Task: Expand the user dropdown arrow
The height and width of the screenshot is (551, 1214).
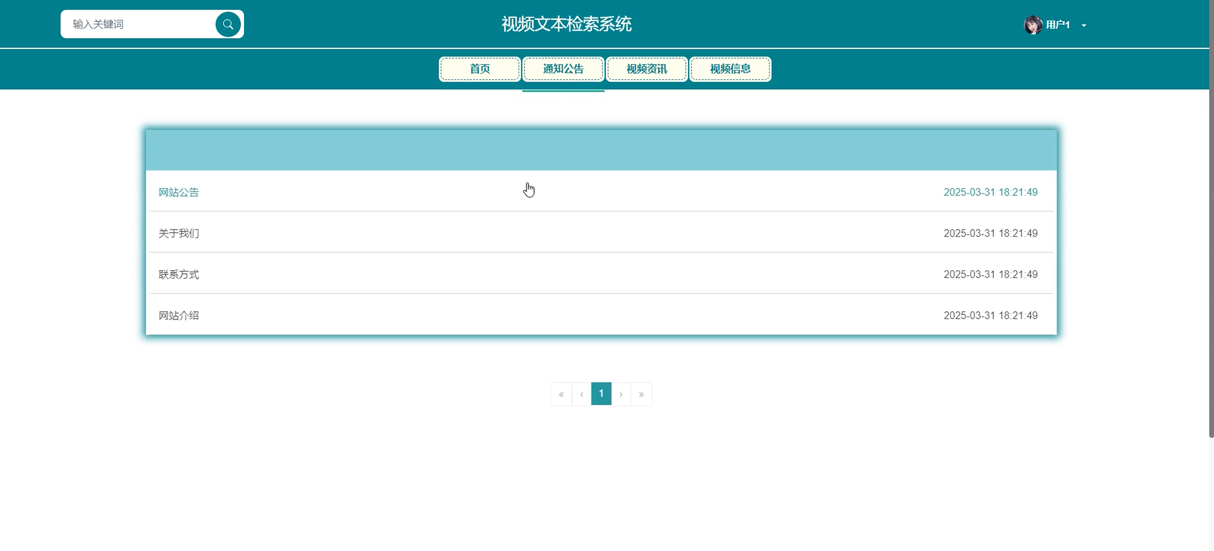Action: [1083, 25]
